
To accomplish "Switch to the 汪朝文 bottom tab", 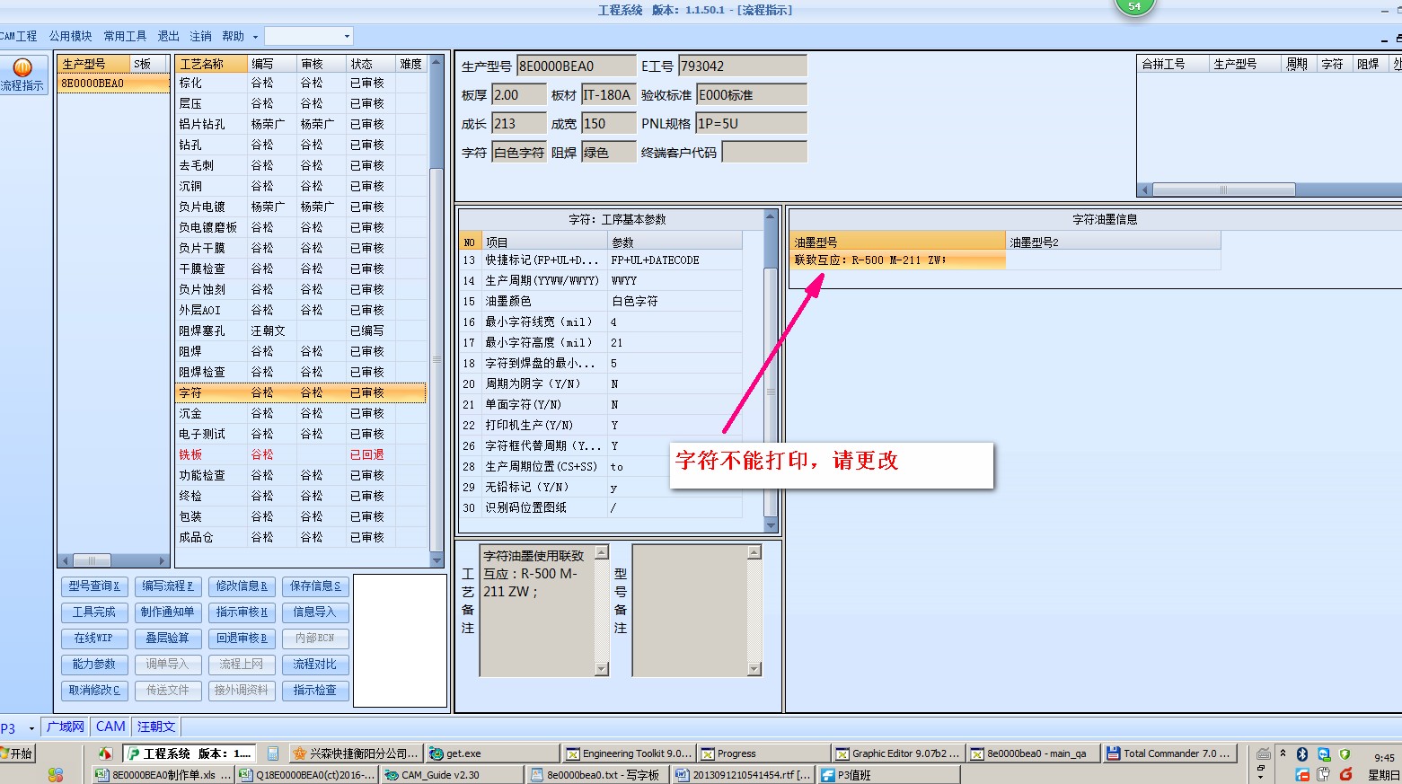I will [x=156, y=727].
